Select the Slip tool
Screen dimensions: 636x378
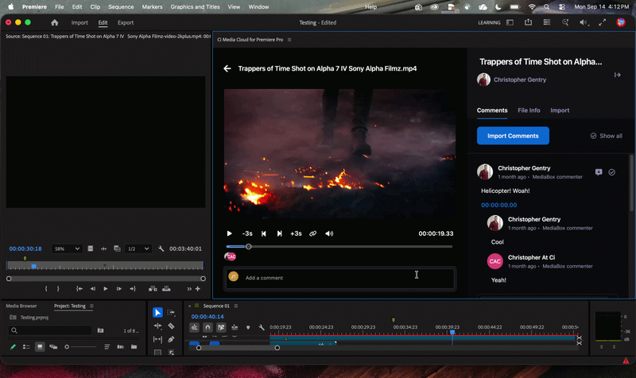coord(157,339)
